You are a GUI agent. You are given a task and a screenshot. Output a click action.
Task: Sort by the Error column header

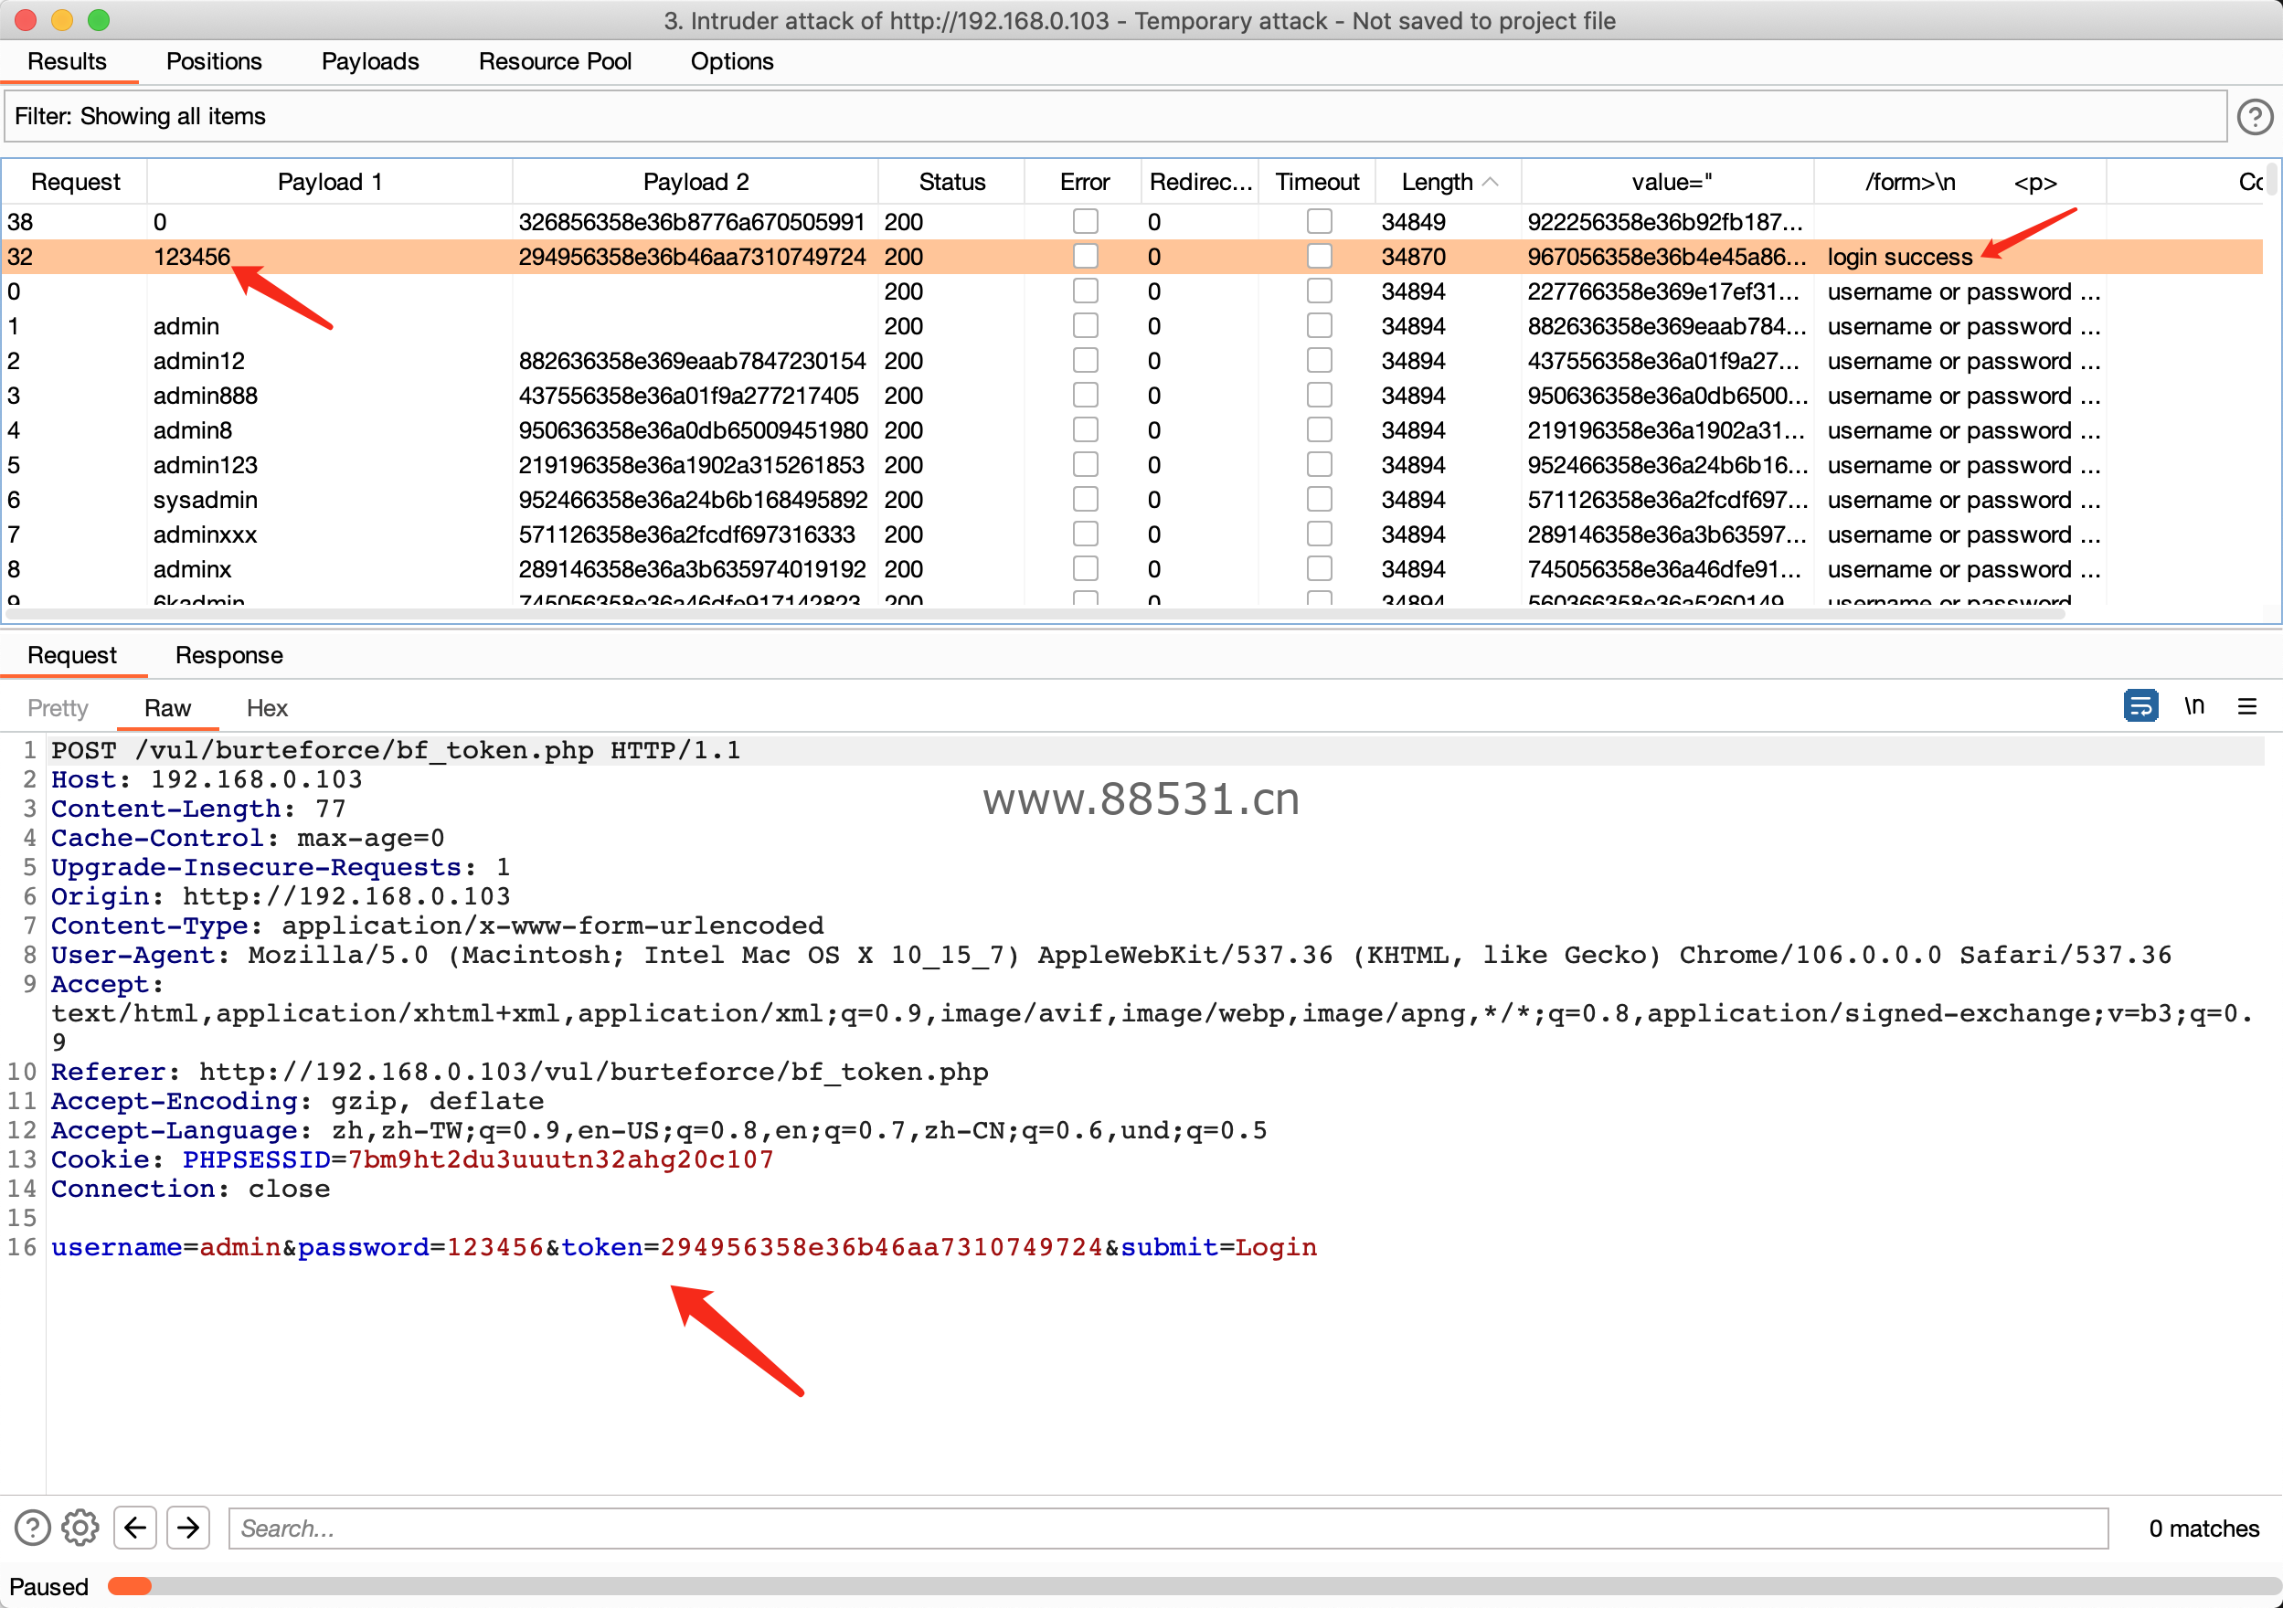[x=1084, y=182]
